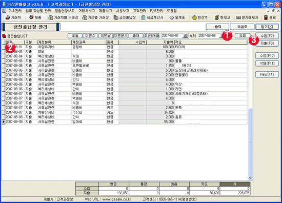Image resolution: width=282 pixels, height=203 pixels.
Task: Open the 기초관리 menu
Action: (15, 11)
